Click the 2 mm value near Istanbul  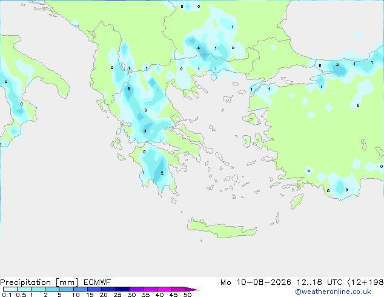[x=337, y=65]
